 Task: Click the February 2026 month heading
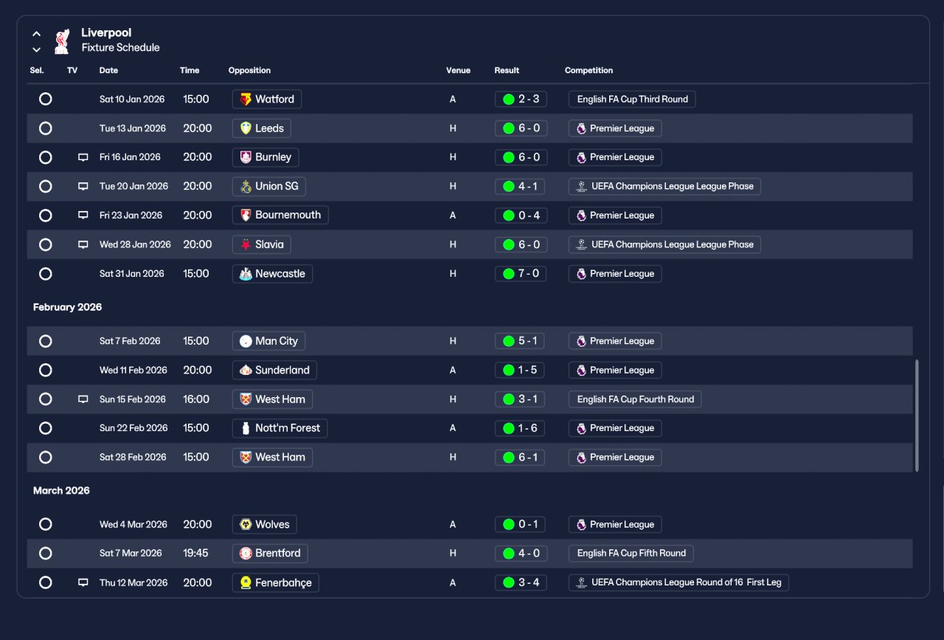click(x=67, y=307)
